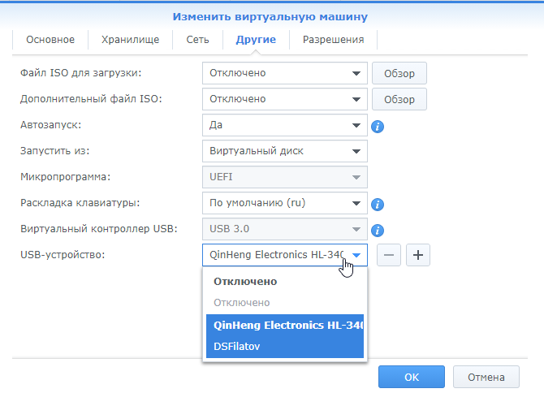Viewport: 544px width, 393px height.
Task: Go to the Сеть tab
Action: tap(198, 40)
